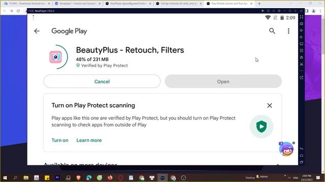The image size is (325, 182).
Task: Click the BeautyPlus app icon
Action: (55, 57)
